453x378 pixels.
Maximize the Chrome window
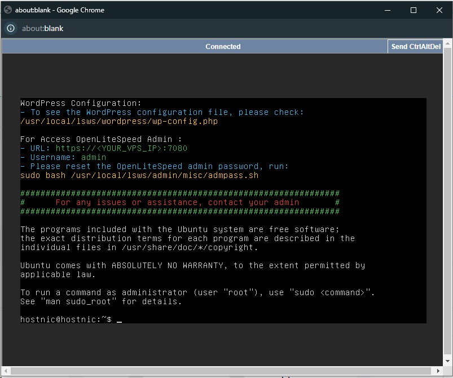pos(414,10)
